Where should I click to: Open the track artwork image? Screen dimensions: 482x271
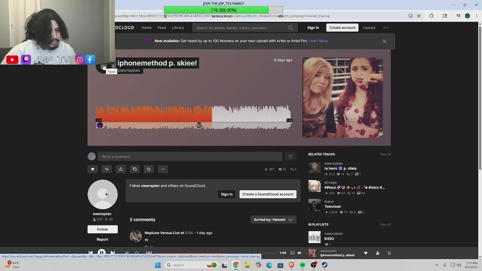(x=343, y=97)
